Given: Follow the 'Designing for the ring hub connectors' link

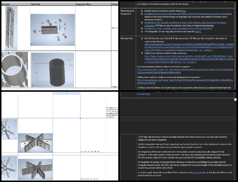Looking at the screenshot, I should 185,24.
